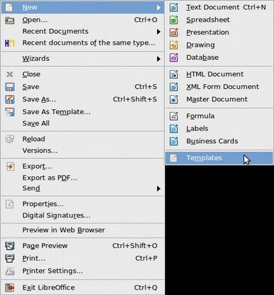Expand the Recent Documents submenu arrow
Image resolution: width=274 pixels, height=295 pixels.
pyautogui.click(x=159, y=32)
